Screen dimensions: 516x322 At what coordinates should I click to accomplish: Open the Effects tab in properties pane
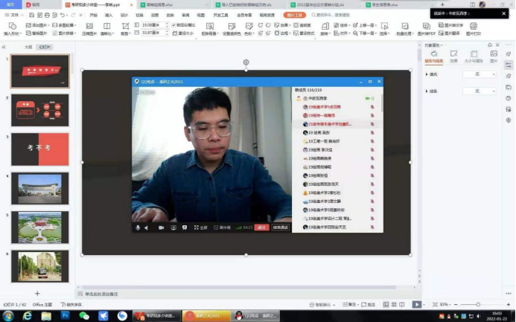(x=453, y=57)
